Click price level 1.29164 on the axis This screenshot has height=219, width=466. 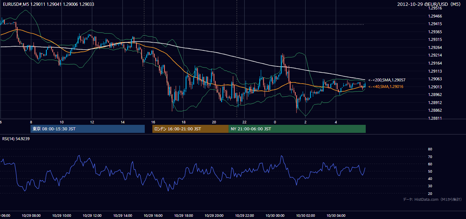[435, 63]
